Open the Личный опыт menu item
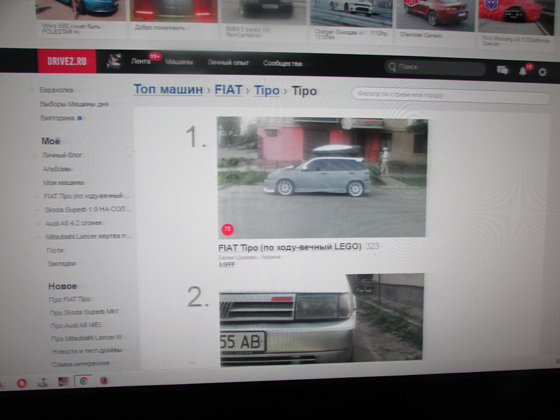The height and width of the screenshot is (420, 560). tap(228, 62)
